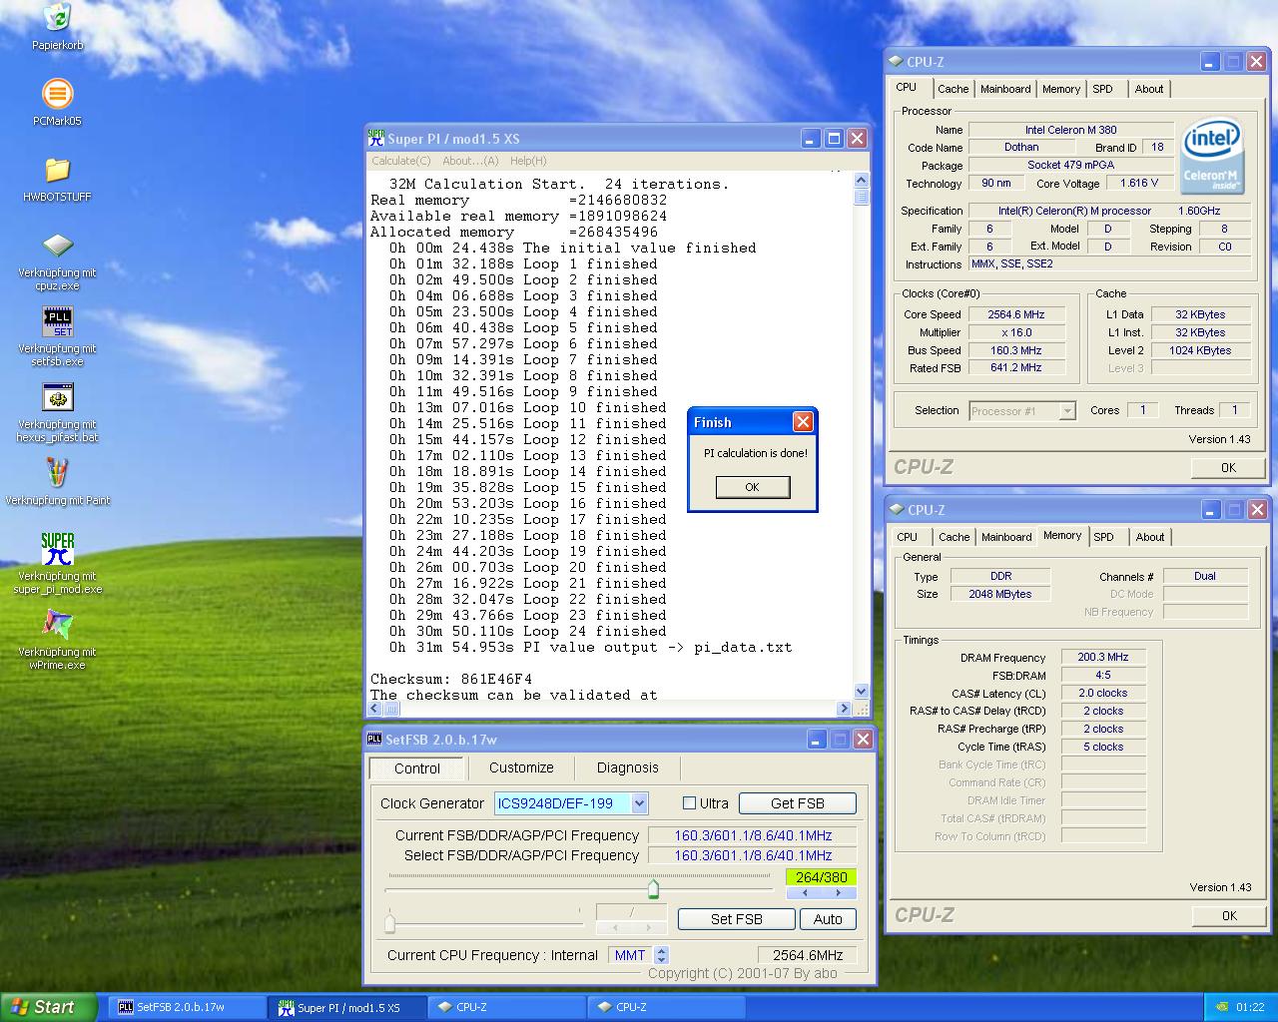Screen dimensions: 1278x1022
Task: Click the Select FSB/DDR/AGP/PCI Frequency field
Action: 753,855
